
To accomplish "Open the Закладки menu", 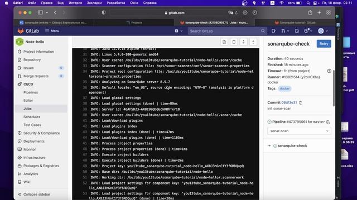I will [x=94, y=3].
